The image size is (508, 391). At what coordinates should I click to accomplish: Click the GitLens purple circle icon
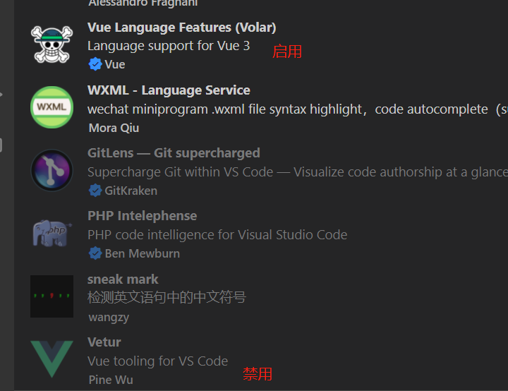pyautogui.click(x=52, y=170)
